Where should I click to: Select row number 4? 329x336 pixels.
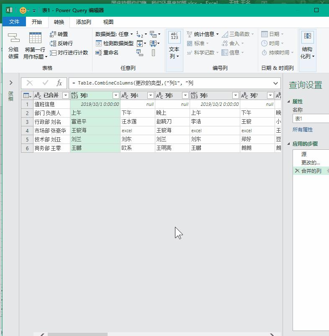pyautogui.click(x=27, y=131)
